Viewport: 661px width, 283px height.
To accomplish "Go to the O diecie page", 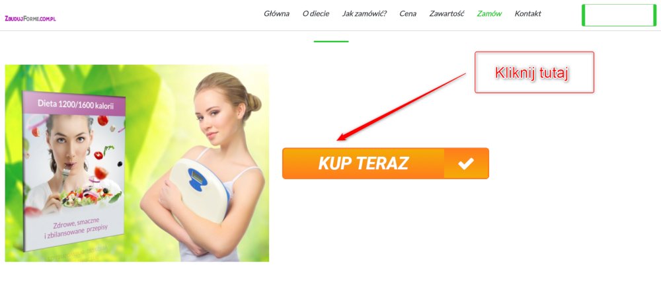I will tap(316, 13).
